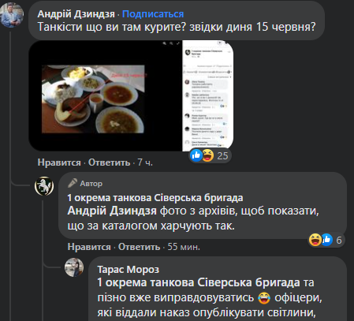This screenshot has height=321, width=354.
Task: Click the laughing emoji reaction beside 6
Action: point(315,240)
